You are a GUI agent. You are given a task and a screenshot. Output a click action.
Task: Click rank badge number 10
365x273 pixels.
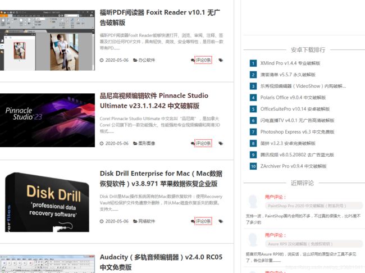253,166
